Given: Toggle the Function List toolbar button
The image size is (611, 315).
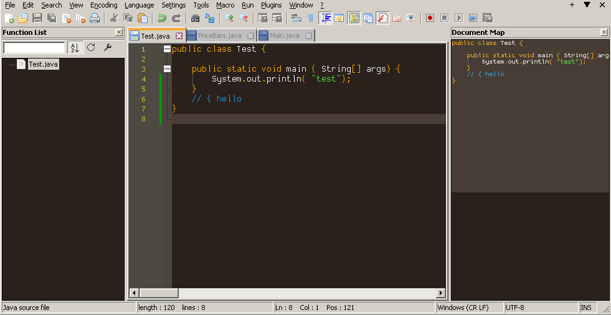Looking at the screenshot, I should click(x=382, y=18).
